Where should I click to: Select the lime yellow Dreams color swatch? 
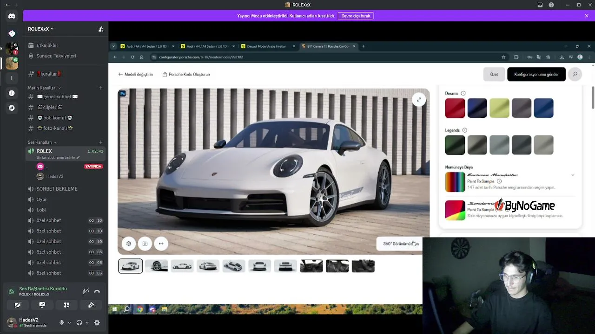coord(499,108)
